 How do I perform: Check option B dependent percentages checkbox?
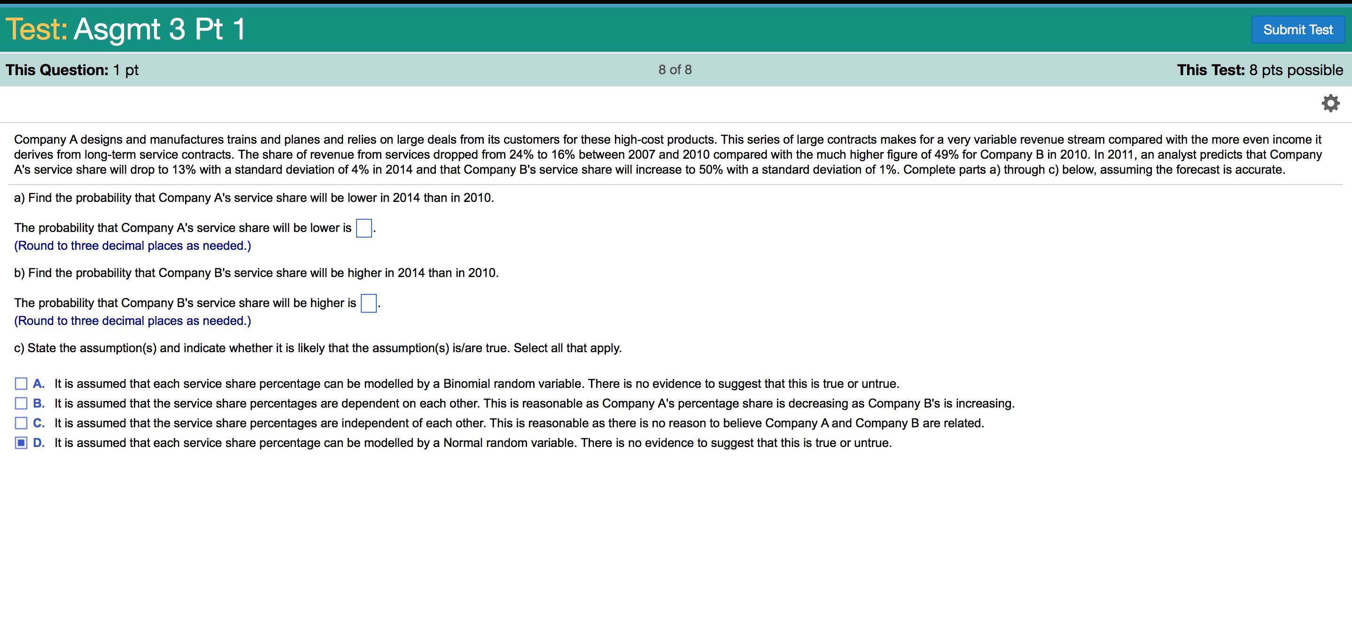point(21,403)
